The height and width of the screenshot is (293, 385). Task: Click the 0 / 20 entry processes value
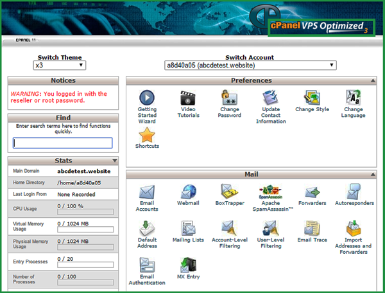click(65, 259)
